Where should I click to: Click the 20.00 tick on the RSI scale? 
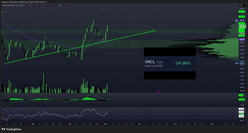click(x=241, y=121)
